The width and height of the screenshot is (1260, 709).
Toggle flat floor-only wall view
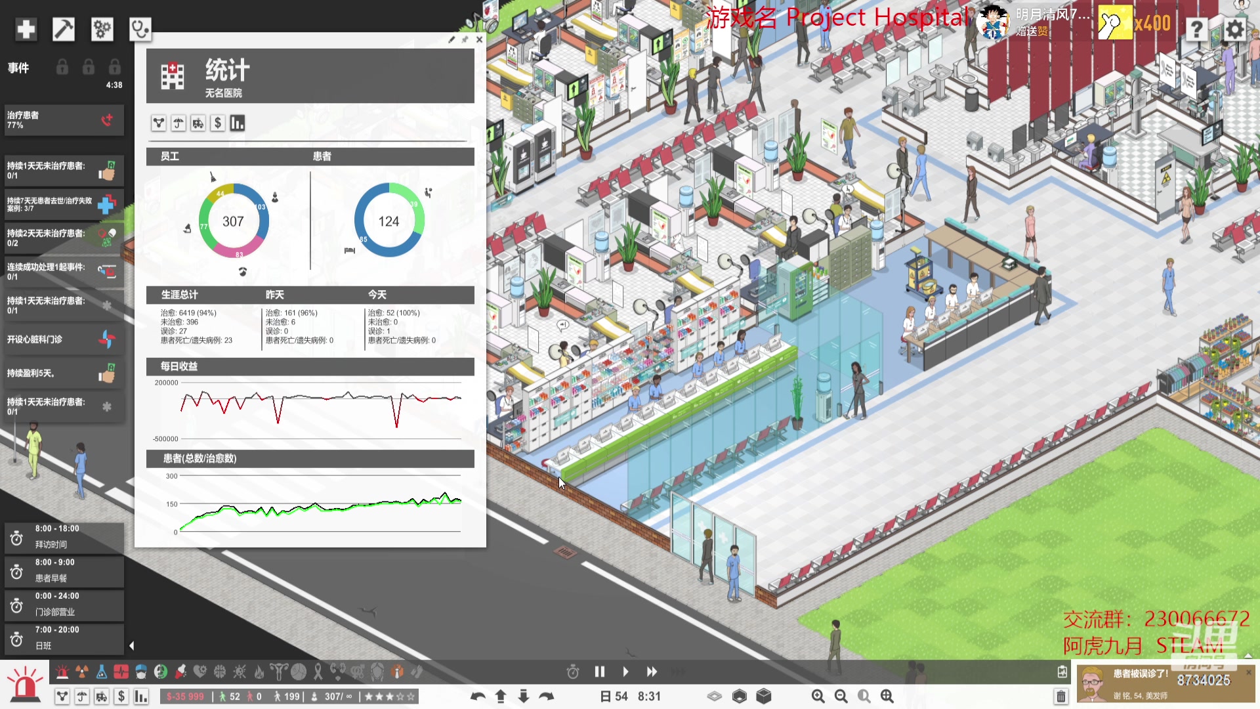(x=715, y=697)
